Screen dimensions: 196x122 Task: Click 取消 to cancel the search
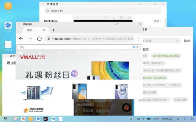[x=187, y=41]
